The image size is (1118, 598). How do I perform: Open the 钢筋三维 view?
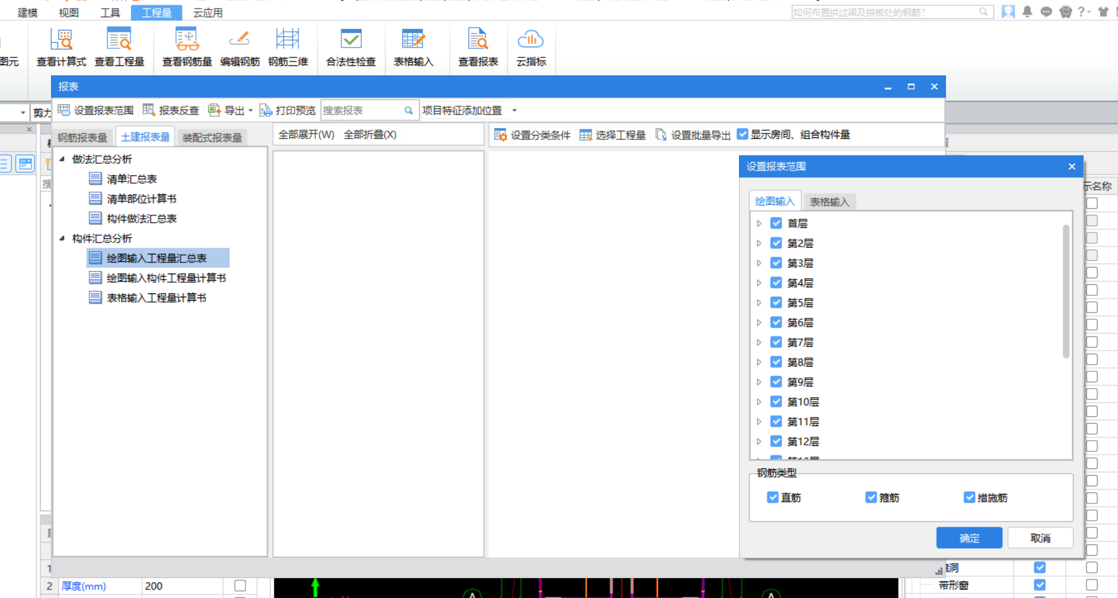tap(288, 48)
